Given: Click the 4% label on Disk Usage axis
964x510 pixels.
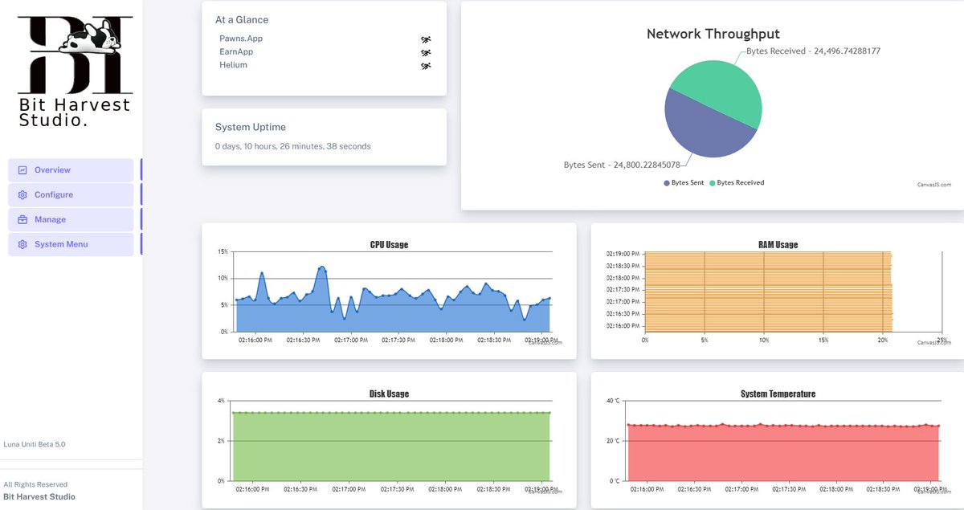Looking at the screenshot, I should coord(221,401).
